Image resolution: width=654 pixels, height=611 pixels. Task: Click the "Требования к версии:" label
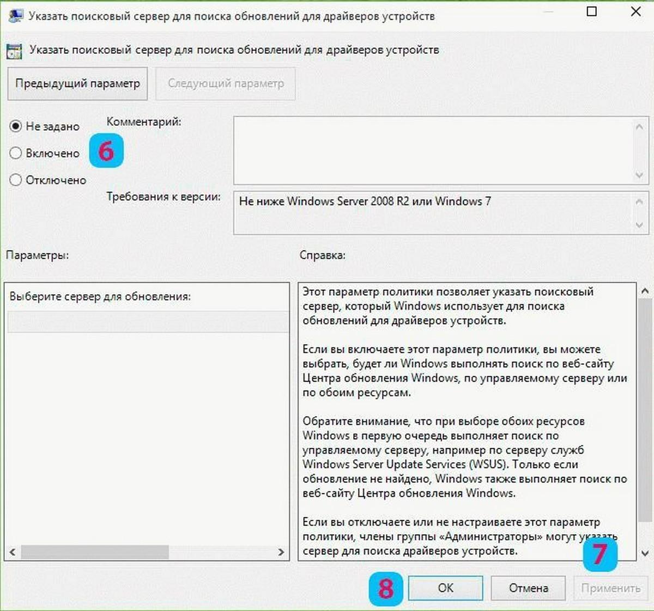coord(163,197)
